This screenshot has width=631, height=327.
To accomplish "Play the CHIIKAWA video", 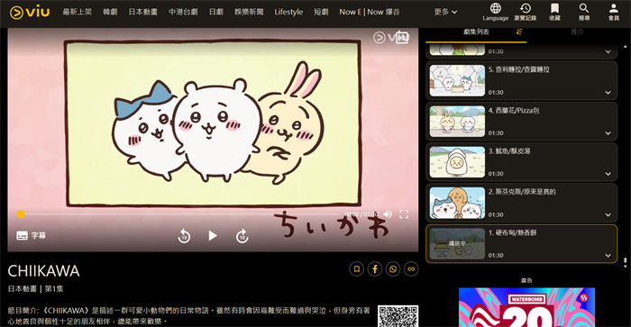I will (x=213, y=236).
